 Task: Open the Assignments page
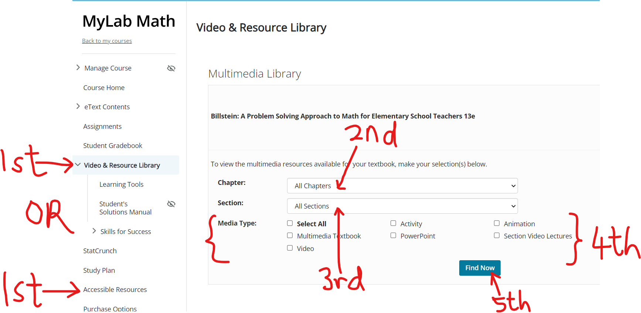pos(102,127)
